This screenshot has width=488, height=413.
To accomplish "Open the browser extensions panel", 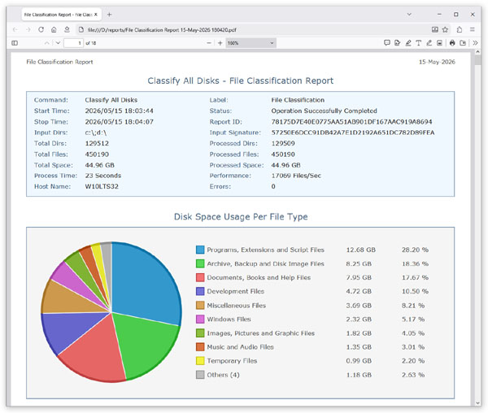I will tap(460, 29).
